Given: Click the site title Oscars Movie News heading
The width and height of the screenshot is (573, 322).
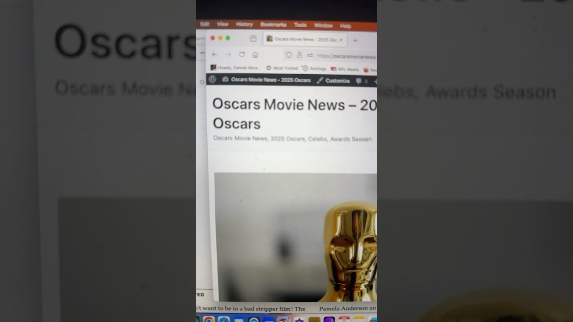Looking at the screenshot, I should 295,114.
